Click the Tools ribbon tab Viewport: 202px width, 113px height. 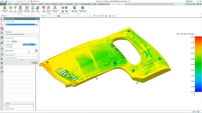[x=61, y=4]
